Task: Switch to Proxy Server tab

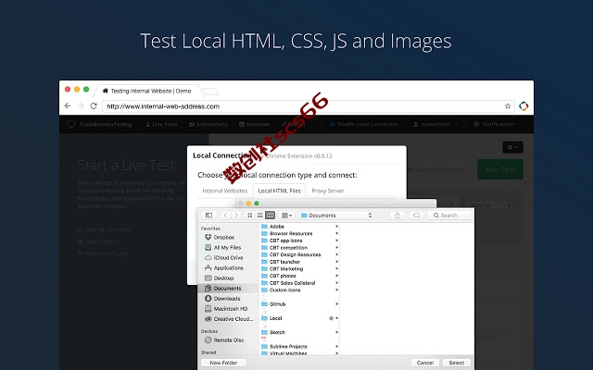Action: click(328, 191)
